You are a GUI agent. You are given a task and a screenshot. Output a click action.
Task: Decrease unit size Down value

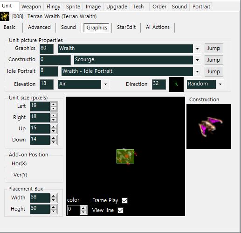click(54, 142)
